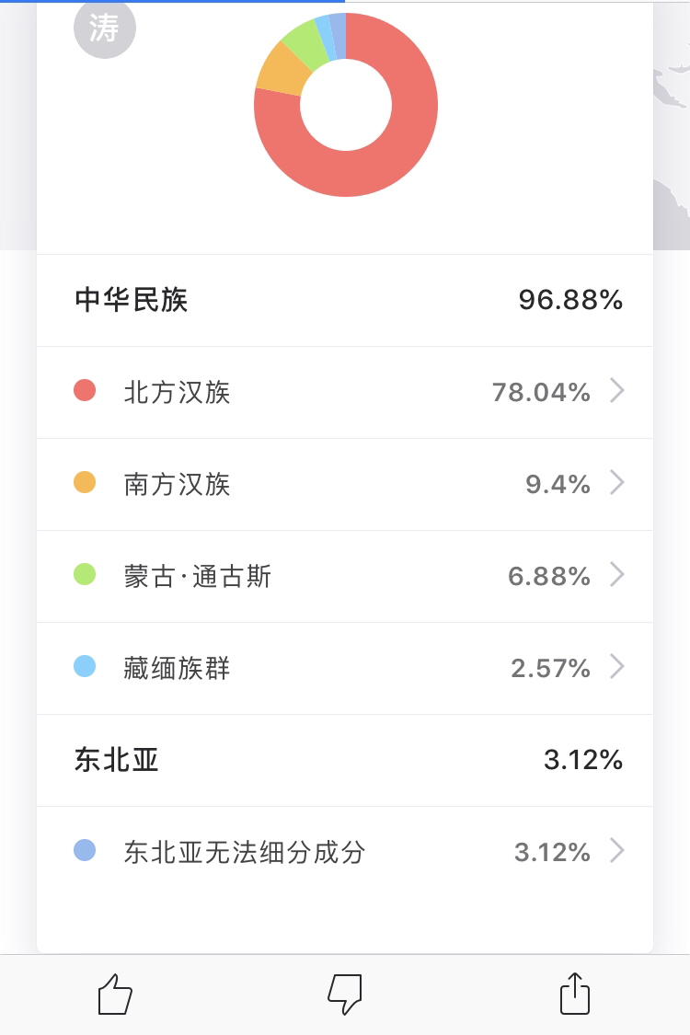This screenshot has height=1035, width=690.
Task: Open the 藏缅族群 chevron arrow
Action: [x=616, y=667]
